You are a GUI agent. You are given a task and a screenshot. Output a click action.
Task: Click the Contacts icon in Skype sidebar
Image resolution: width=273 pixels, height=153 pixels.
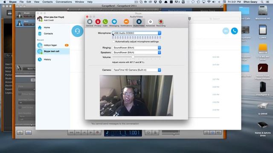40,34
